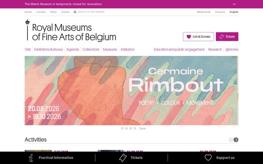Click the Home link in top bar
The width and height of the screenshot is (263, 164).
pos(28,12)
